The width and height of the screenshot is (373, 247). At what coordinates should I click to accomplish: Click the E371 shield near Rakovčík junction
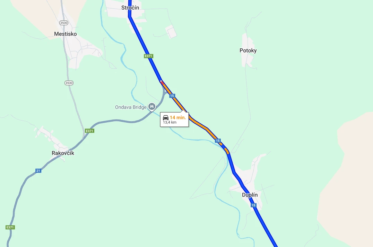pos(89,131)
